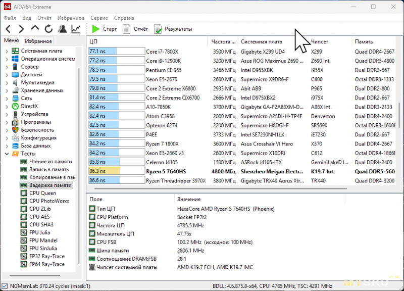This screenshot has height=291, width=404.
Task: Select FP32 Ray-Trace benchmark
Action: pos(47,256)
